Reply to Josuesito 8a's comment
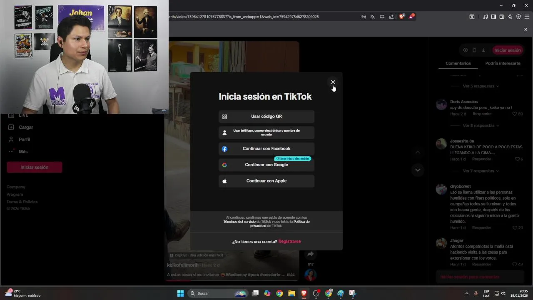 click(481, 159)
